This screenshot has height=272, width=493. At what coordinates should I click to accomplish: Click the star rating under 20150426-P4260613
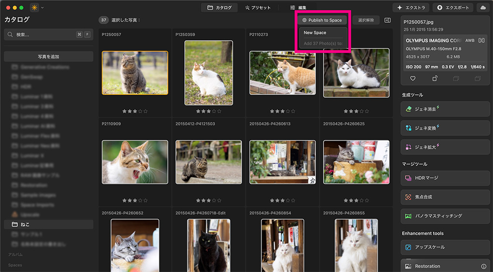[282, 200]
